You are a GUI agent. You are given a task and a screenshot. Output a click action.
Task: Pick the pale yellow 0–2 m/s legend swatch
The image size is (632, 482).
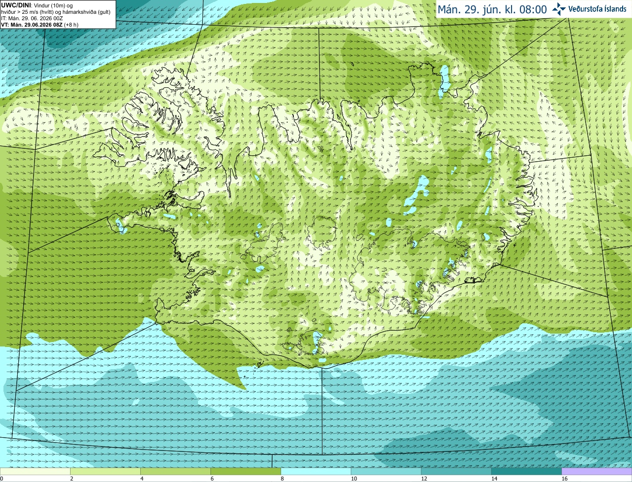[35, 472]
